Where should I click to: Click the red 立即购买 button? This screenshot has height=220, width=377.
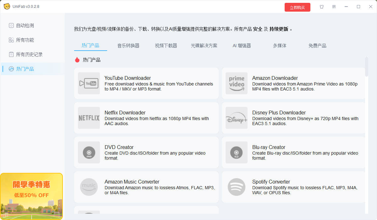coord(297,7)
